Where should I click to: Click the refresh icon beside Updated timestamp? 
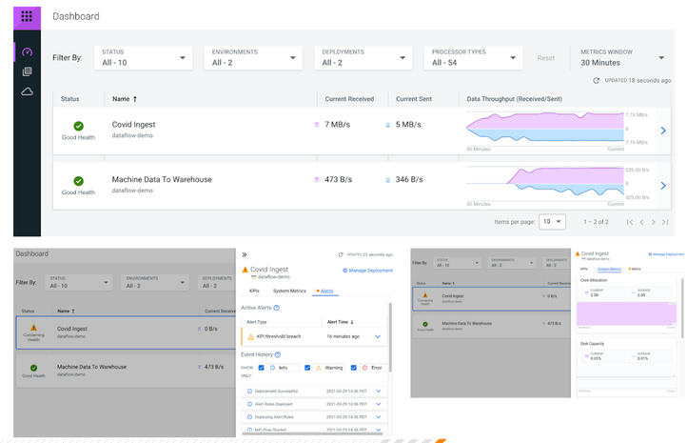click(x=597, y=81)
